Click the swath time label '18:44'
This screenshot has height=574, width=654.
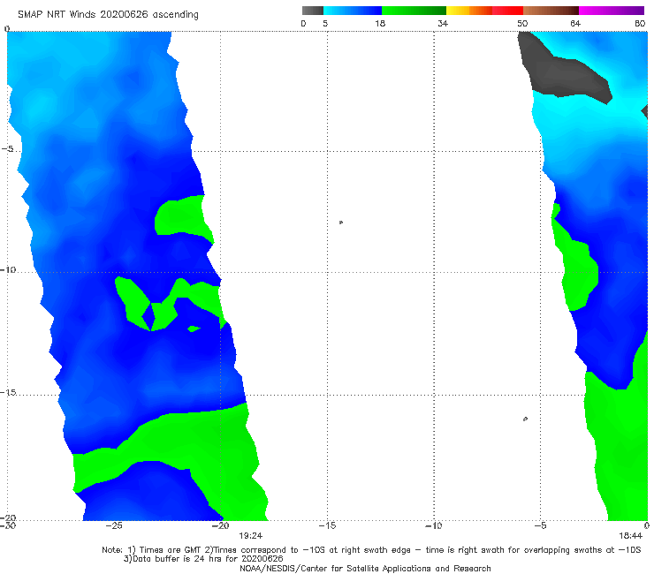630,536
